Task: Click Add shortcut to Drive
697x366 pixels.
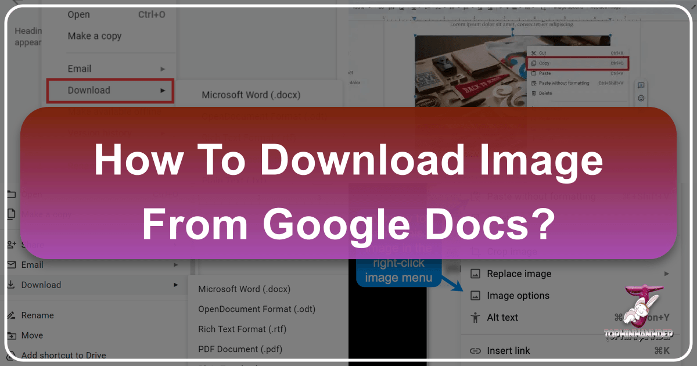Action: point(64,355)
